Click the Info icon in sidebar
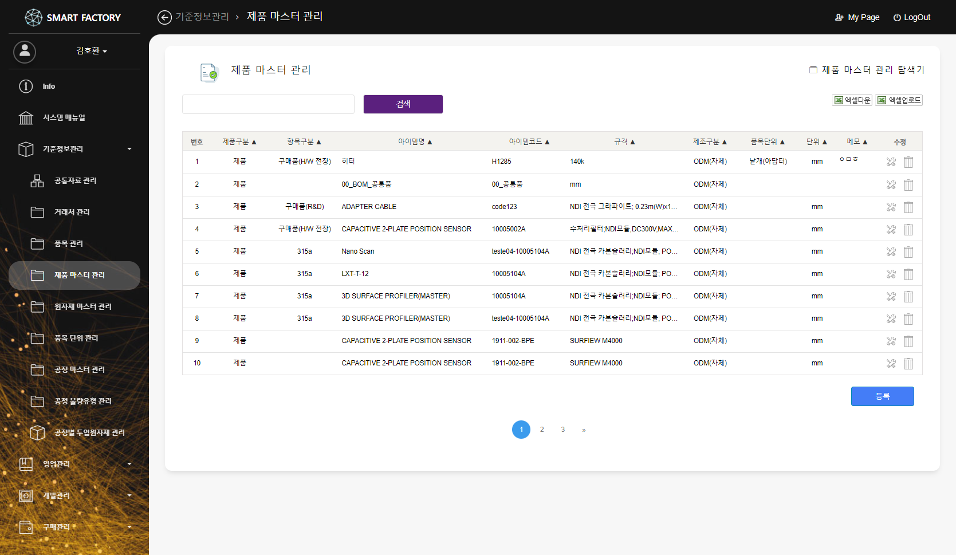This screenshot has height=555, width=956. tap(26, 86)
